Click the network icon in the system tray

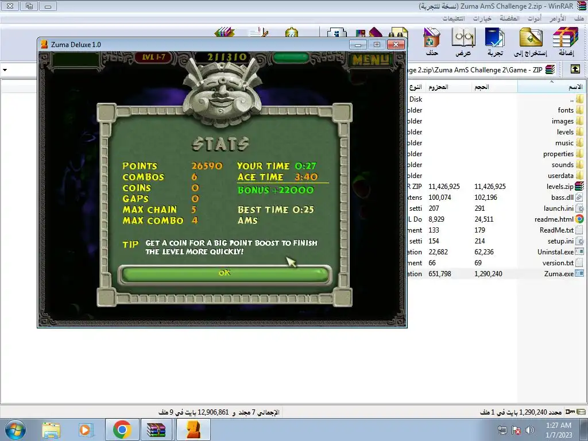(502, 430)
